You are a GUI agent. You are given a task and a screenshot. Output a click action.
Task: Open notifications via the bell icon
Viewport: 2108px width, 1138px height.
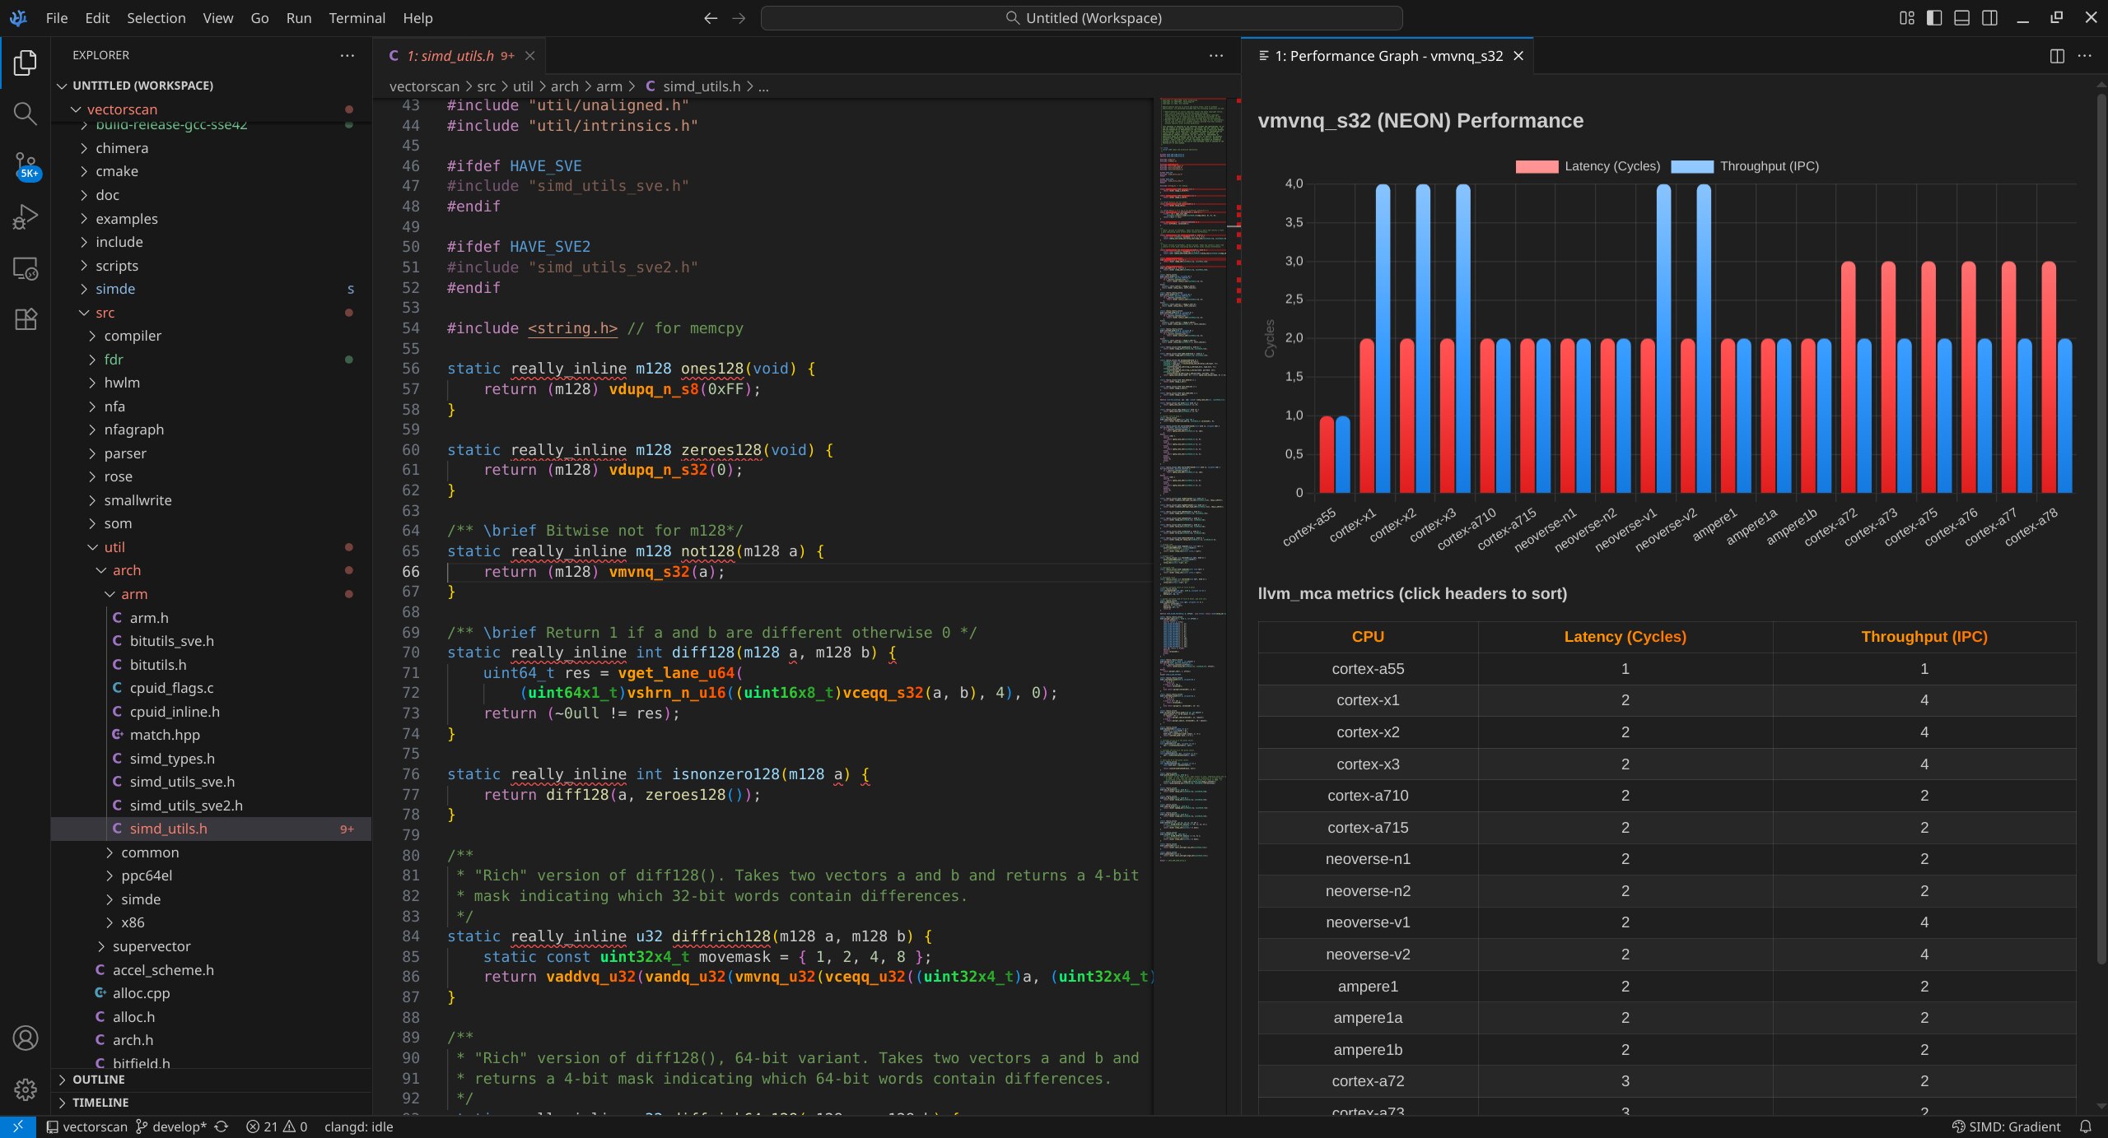(2085, 1126)
